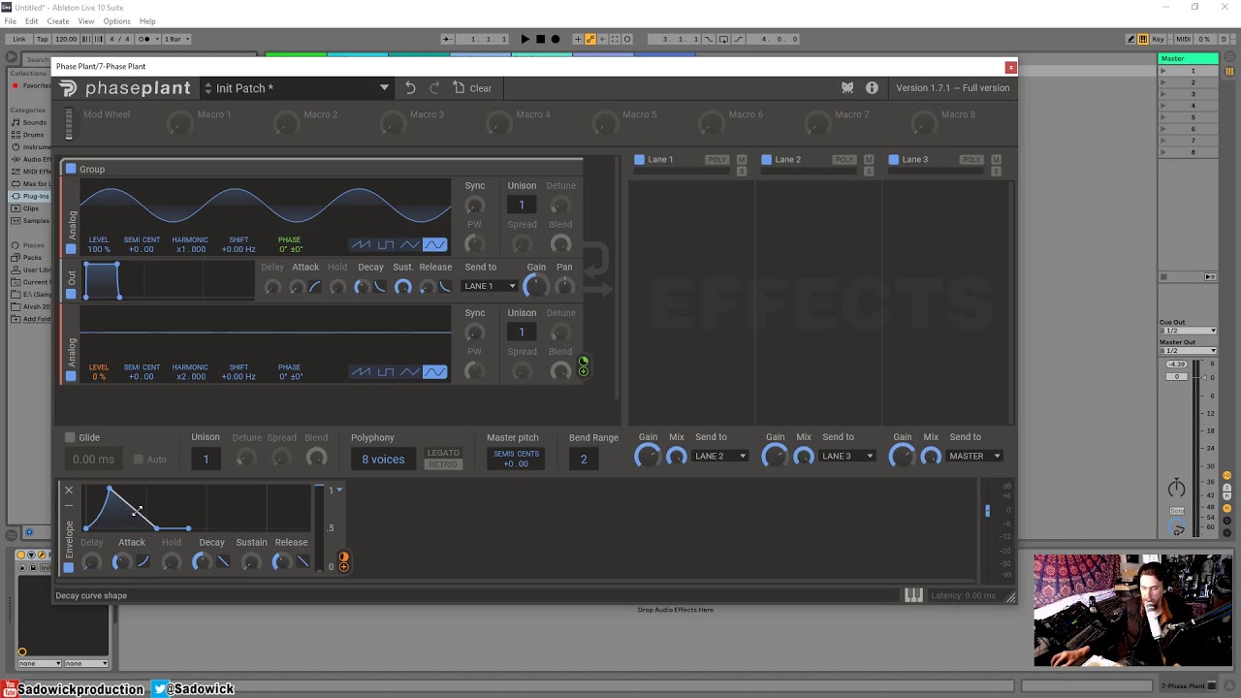
Task: Click modulator Envelope attack curve shape icon
Action: (143, 562)
